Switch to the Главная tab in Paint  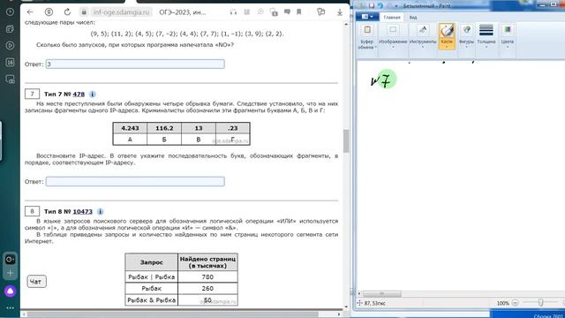coord(392,18)
